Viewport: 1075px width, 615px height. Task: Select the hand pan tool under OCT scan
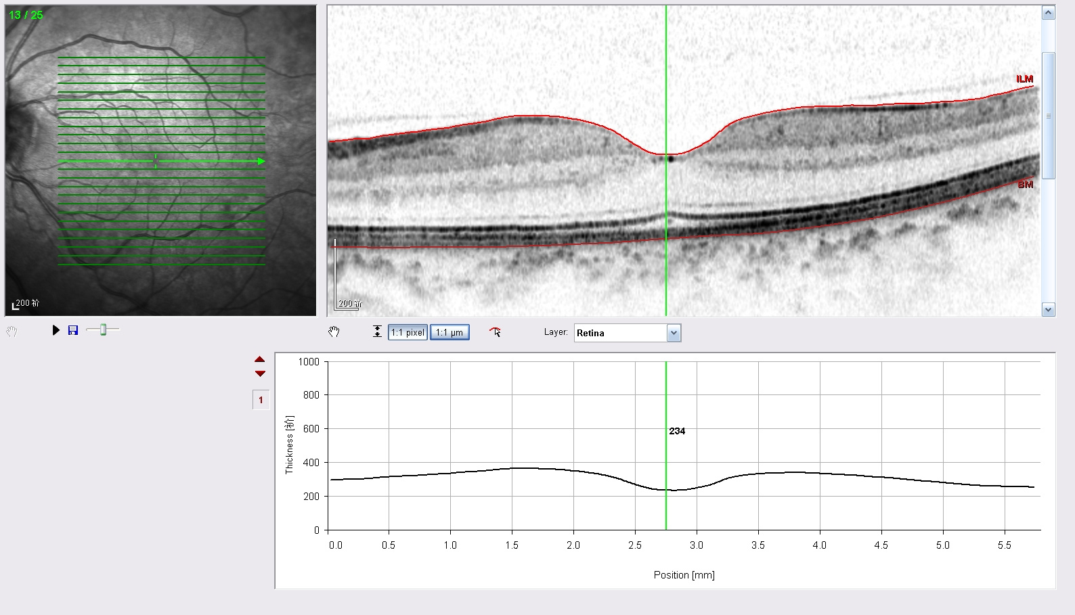click(334, 332)
